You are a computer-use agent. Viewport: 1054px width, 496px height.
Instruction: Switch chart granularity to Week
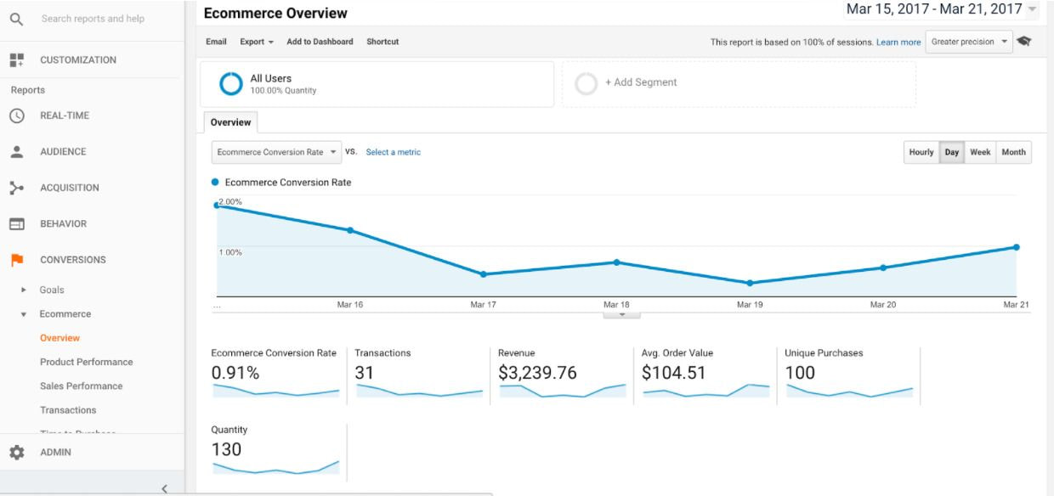[980, 152]
